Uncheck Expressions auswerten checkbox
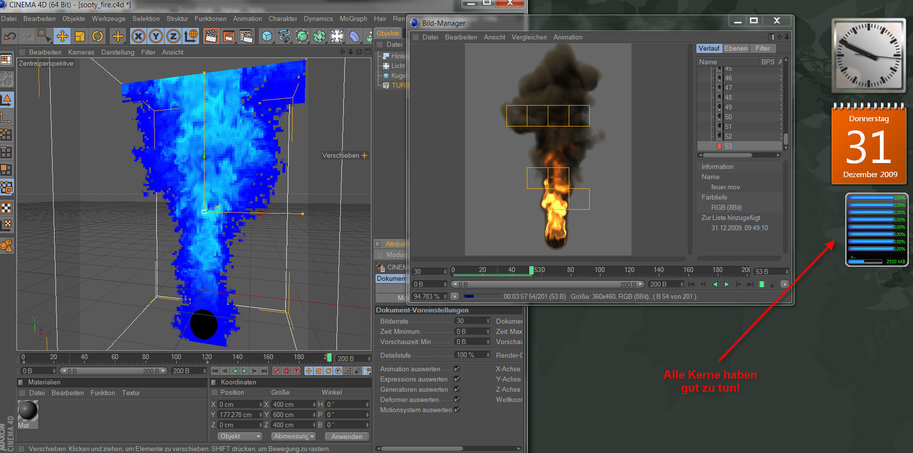Image resolution: width=913 pixels, height=453 pixels. 457,379
